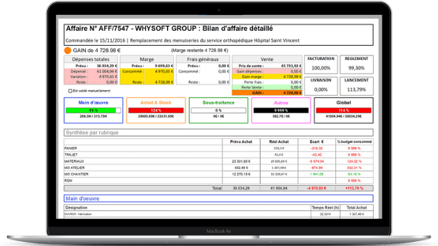Viewport: 438px width, 246px height.
Task: Select the LIVRAISON 0,00% box
Action: [321, 86]
